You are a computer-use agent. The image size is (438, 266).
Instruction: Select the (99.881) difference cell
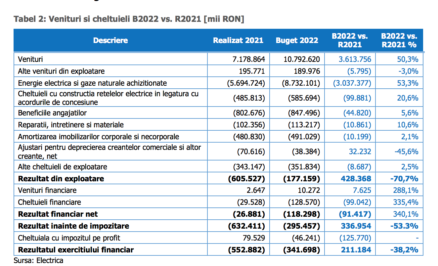click(x=357, y=98)
